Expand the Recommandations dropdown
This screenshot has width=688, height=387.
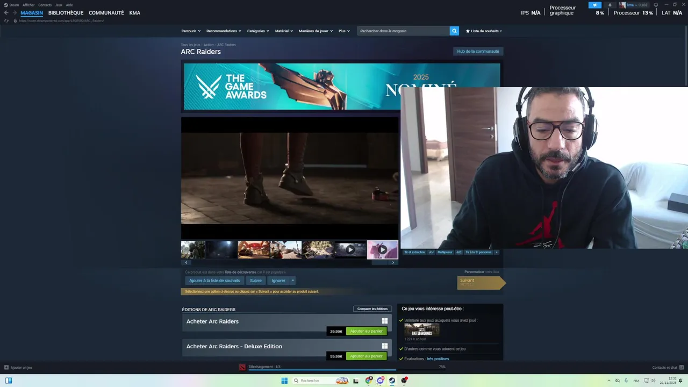tap(224, 31)
